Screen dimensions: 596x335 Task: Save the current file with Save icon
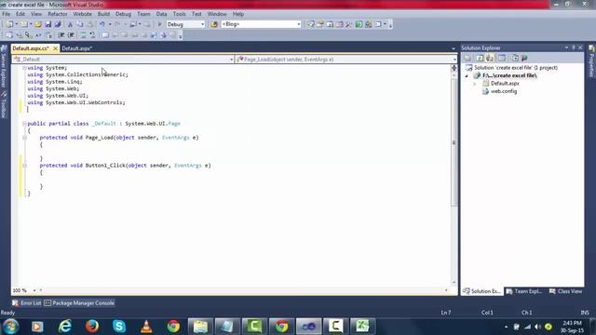click(47, 24)
